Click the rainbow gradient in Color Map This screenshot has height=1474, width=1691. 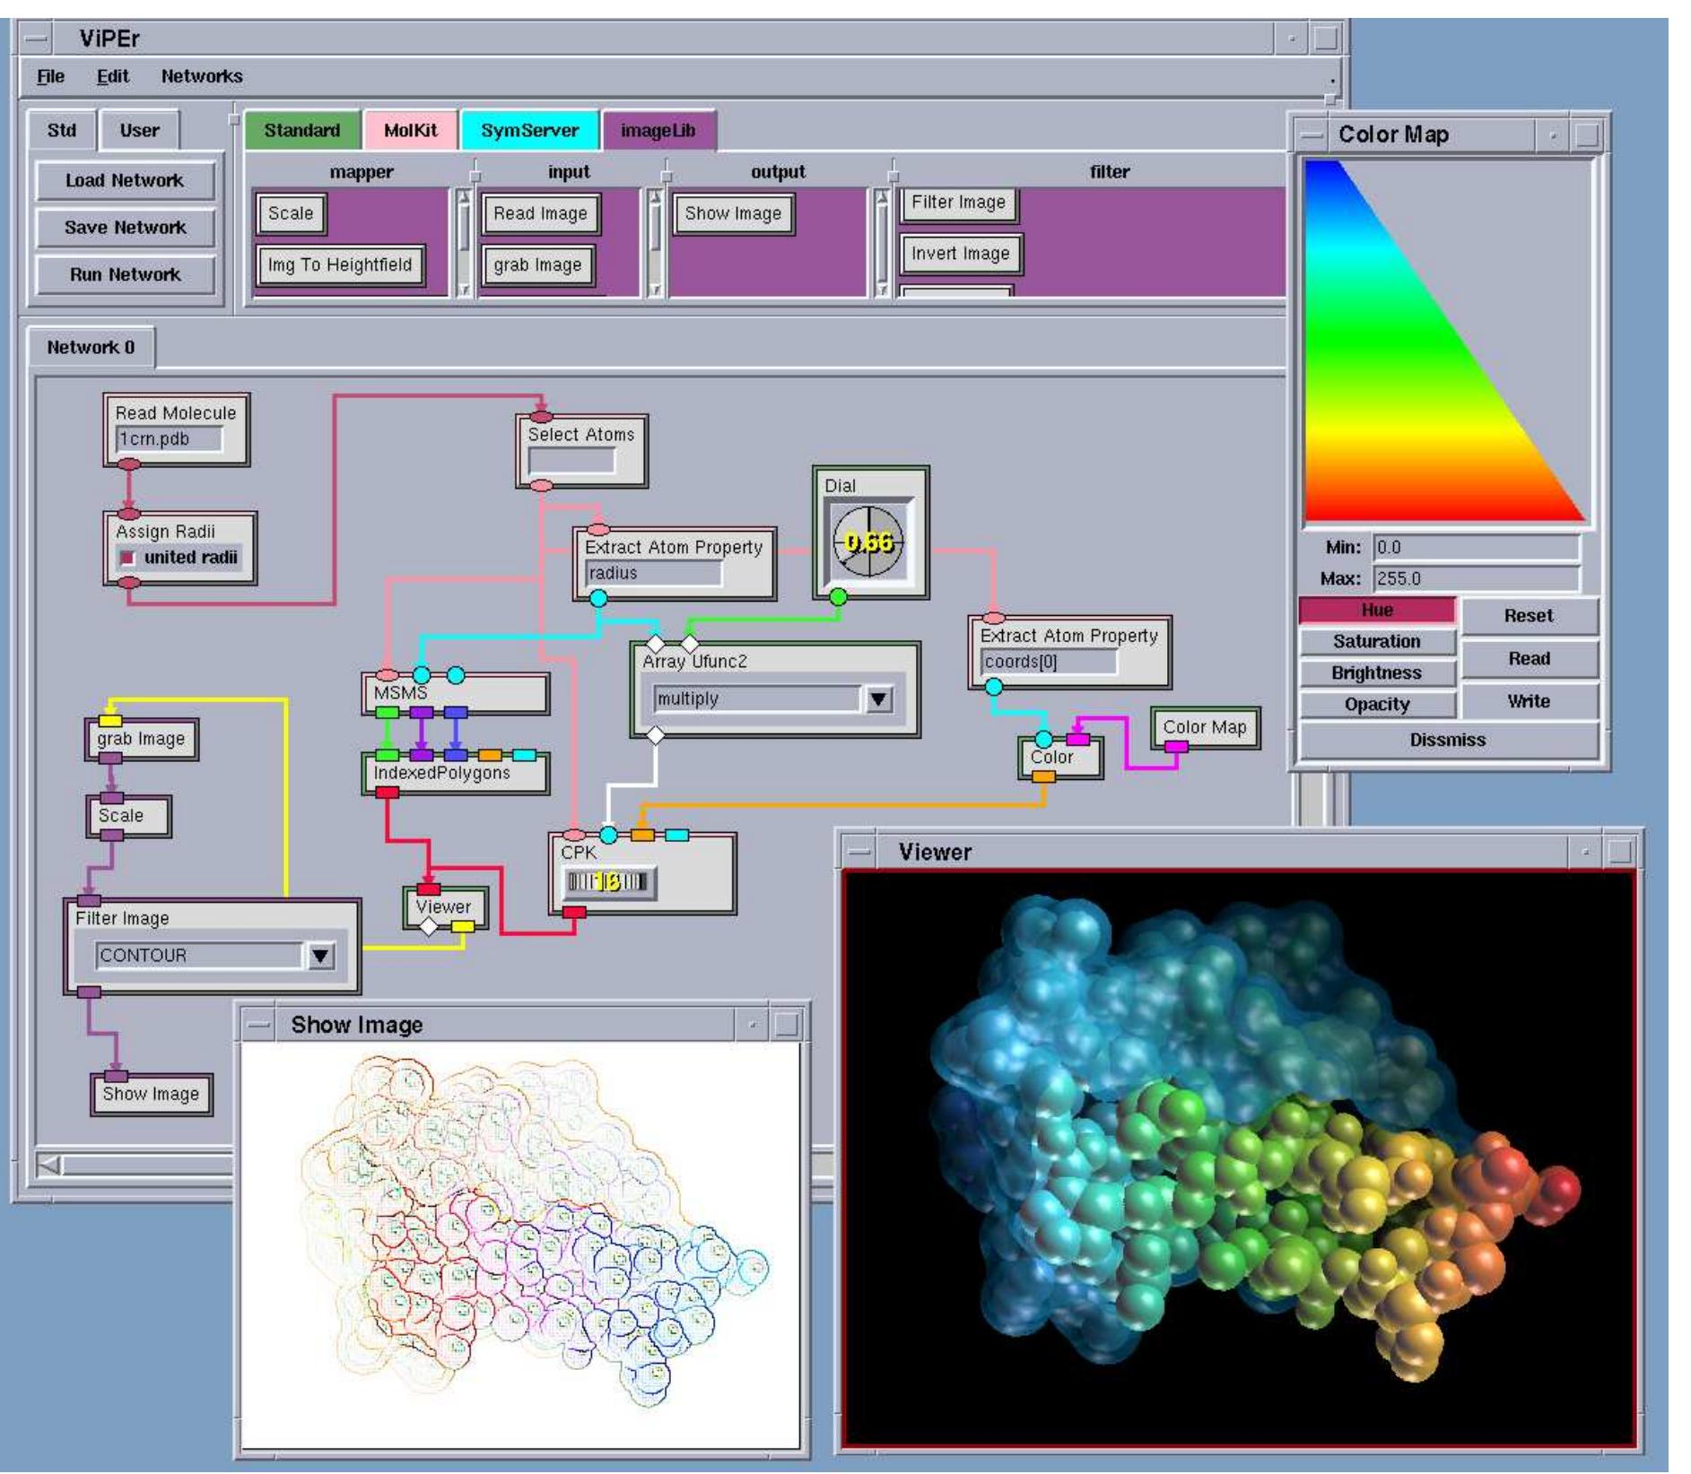1445,342
